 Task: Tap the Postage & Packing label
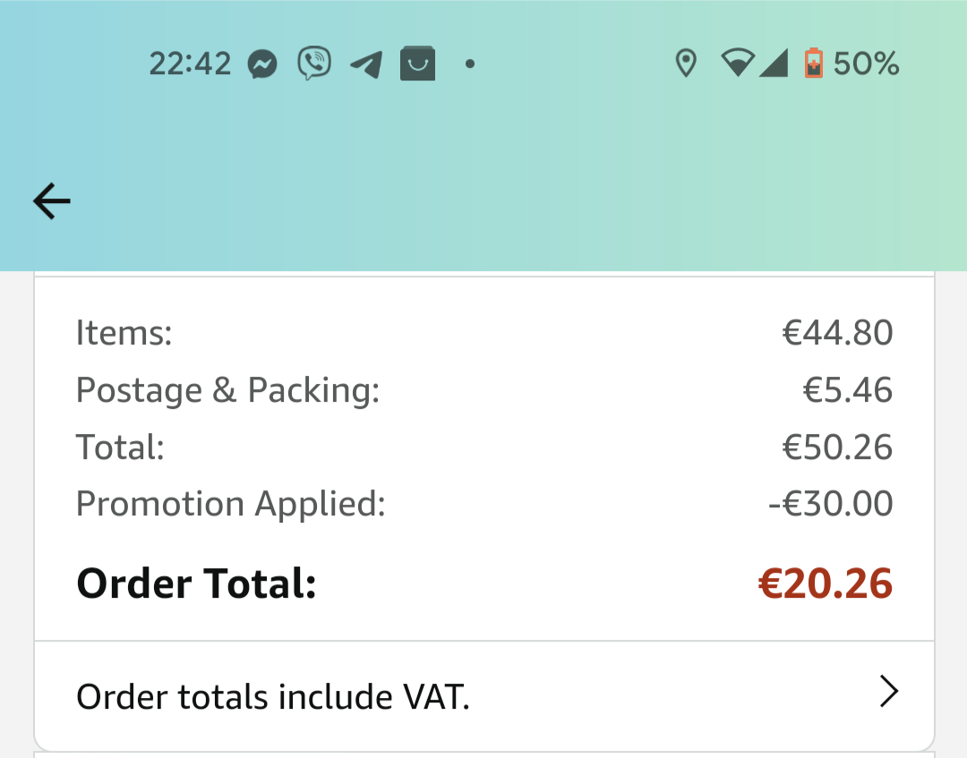coord(227,391)
